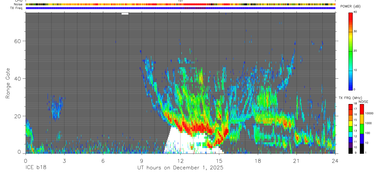The height and width of the screenshot is (174, 377).
Task: Click the ICE b18 radar label
Action: [36, 168]
